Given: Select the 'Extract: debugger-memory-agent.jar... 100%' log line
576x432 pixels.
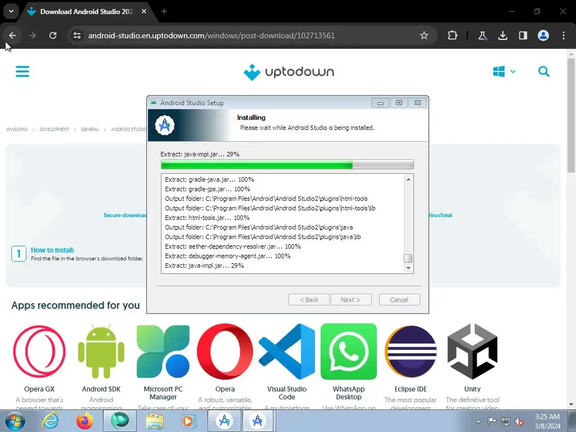Looking at the screenshot, I should click(228, 256).
